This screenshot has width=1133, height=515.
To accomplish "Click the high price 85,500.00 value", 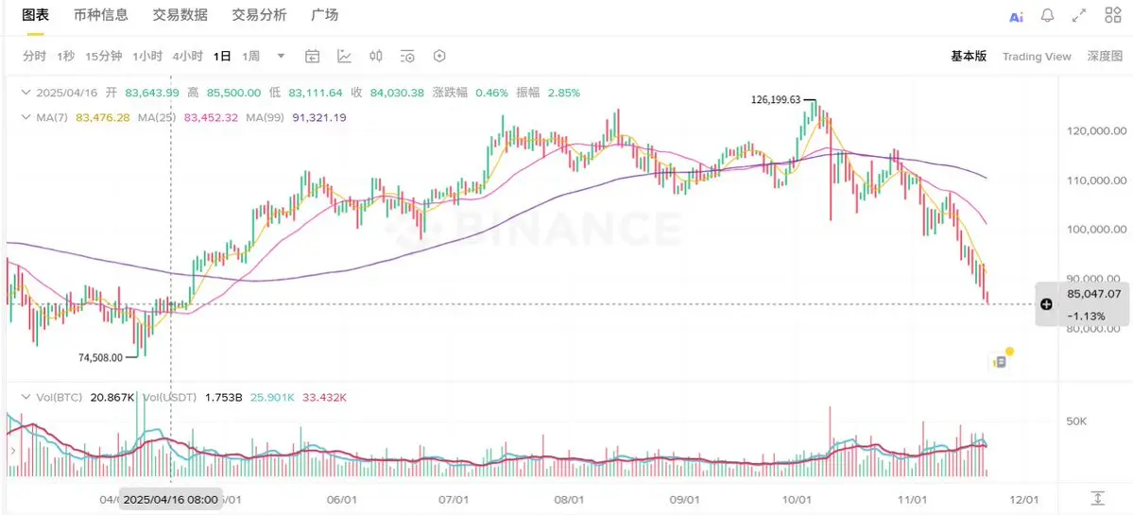I will 233,93.
